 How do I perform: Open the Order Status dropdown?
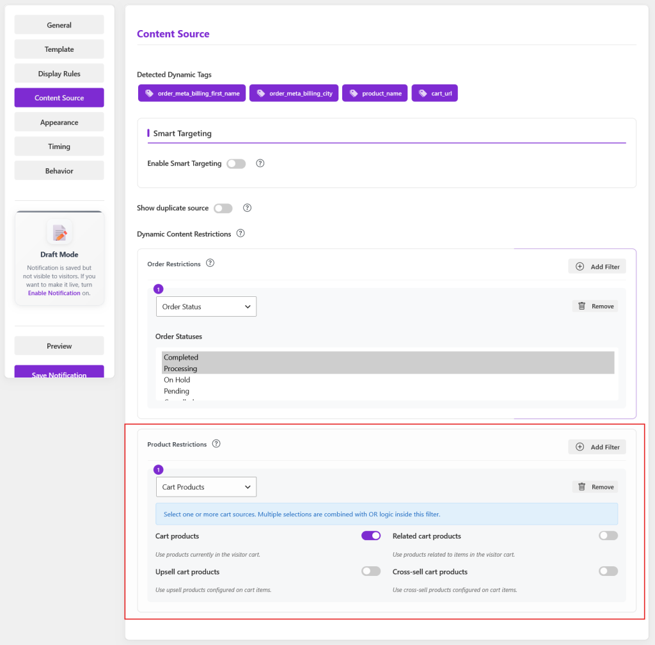tap(207, 307)
